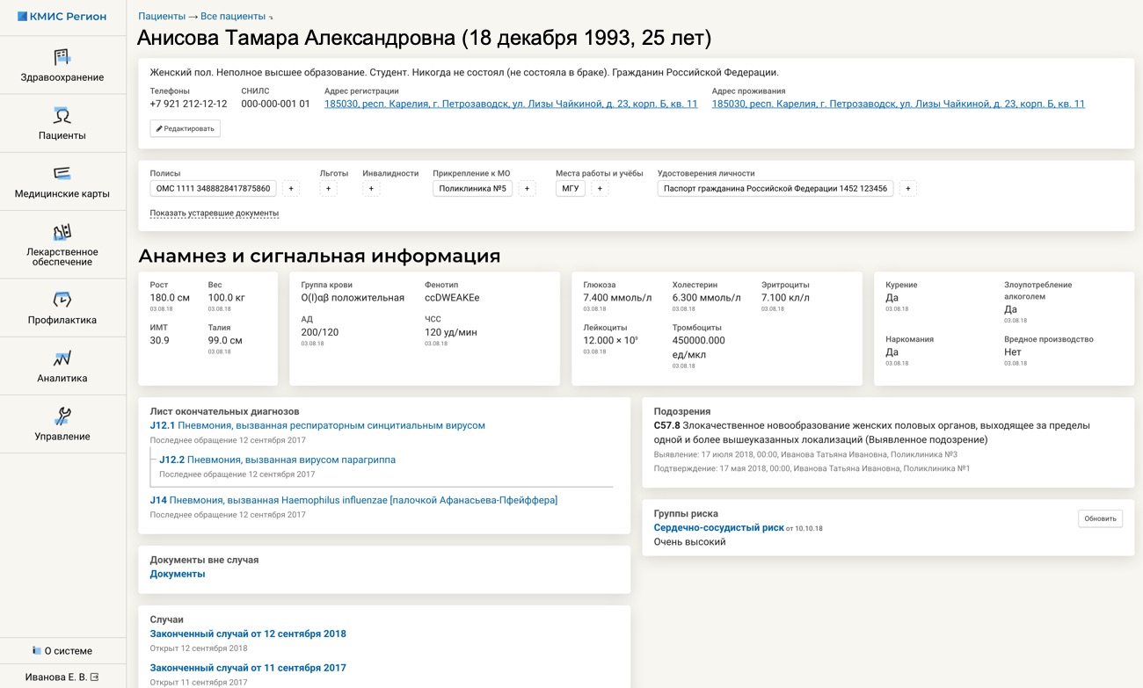Open the Здравоохранение menu label

(x=62, y=77)
